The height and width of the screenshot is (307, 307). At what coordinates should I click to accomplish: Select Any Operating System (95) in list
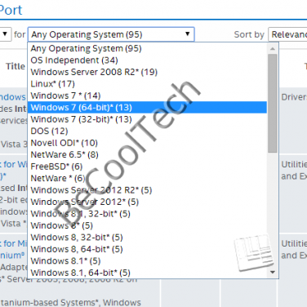(x=147, y=48)
